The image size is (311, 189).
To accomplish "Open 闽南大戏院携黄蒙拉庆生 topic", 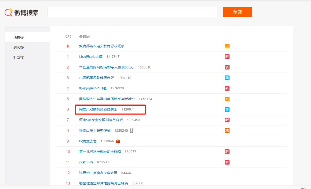I will pos(98,109).
